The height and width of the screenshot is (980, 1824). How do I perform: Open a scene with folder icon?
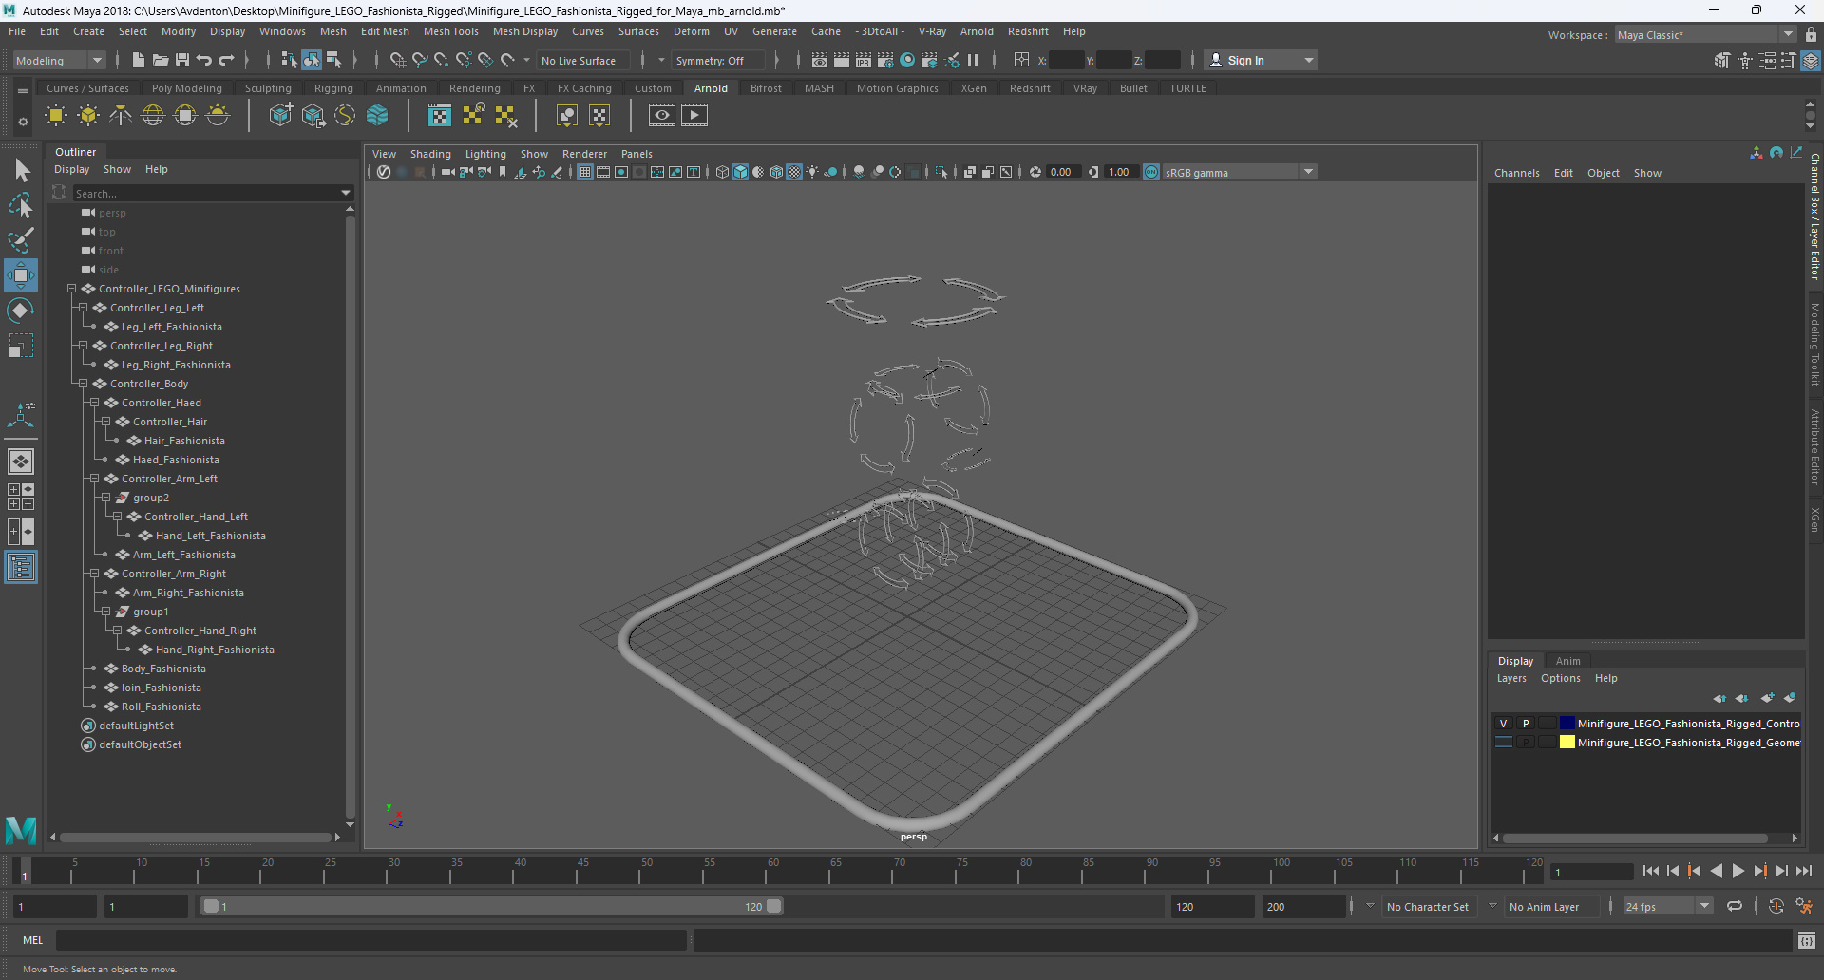pyautogui.click(x=160, y=61)
